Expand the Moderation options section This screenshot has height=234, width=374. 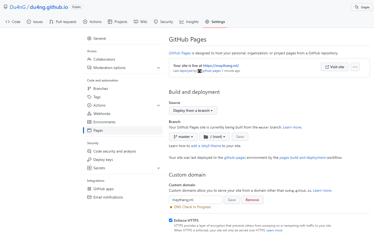point(158,68)
